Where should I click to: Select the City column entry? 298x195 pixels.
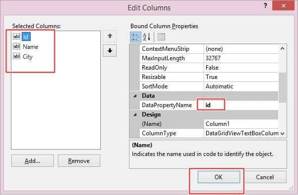(28, 57)
